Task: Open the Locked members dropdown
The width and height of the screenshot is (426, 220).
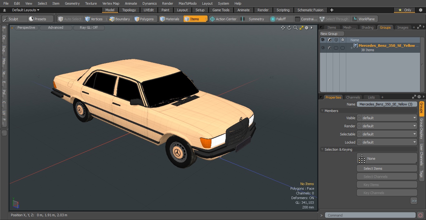Action: pyautogui.click(x=387, y=142)
